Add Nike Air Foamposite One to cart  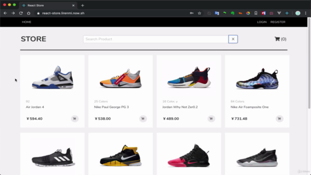pyautogui.click(x=279, y=119)
